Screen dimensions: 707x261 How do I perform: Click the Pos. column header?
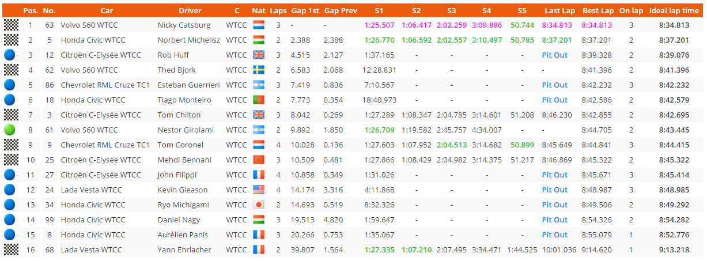click(30, 10)
